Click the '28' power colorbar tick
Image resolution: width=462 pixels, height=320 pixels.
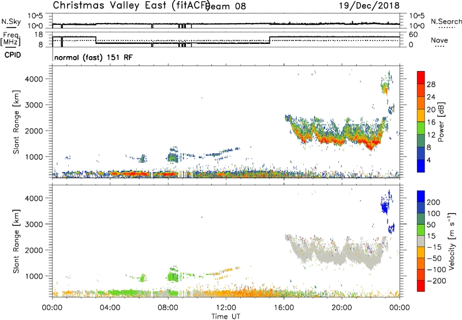[x=431, y=84]
